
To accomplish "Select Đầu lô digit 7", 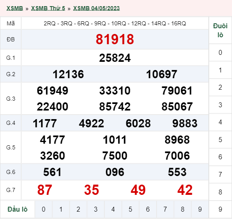I will (x=165, y=209).
